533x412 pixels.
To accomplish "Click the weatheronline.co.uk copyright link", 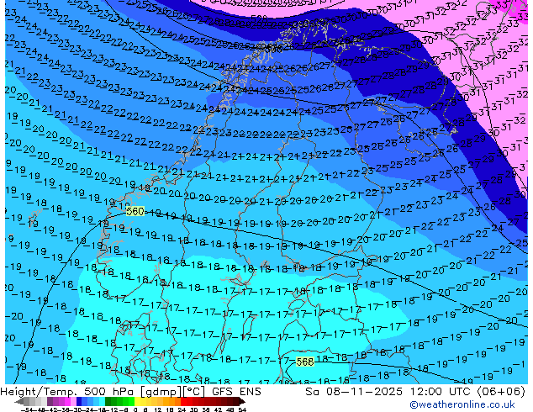I will click(x=462, y=405).
